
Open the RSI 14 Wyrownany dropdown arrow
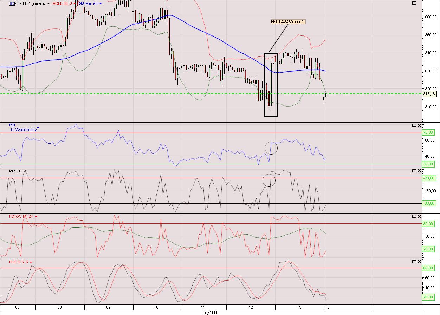coord(38,127)
